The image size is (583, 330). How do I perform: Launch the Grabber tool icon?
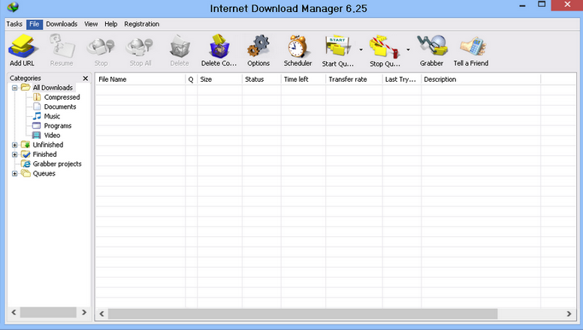point(432,46)
